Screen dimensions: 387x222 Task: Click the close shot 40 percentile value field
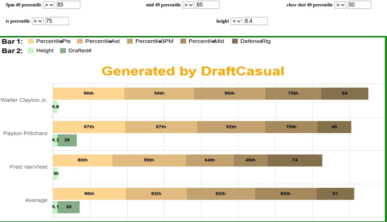(x=359, y=5)
